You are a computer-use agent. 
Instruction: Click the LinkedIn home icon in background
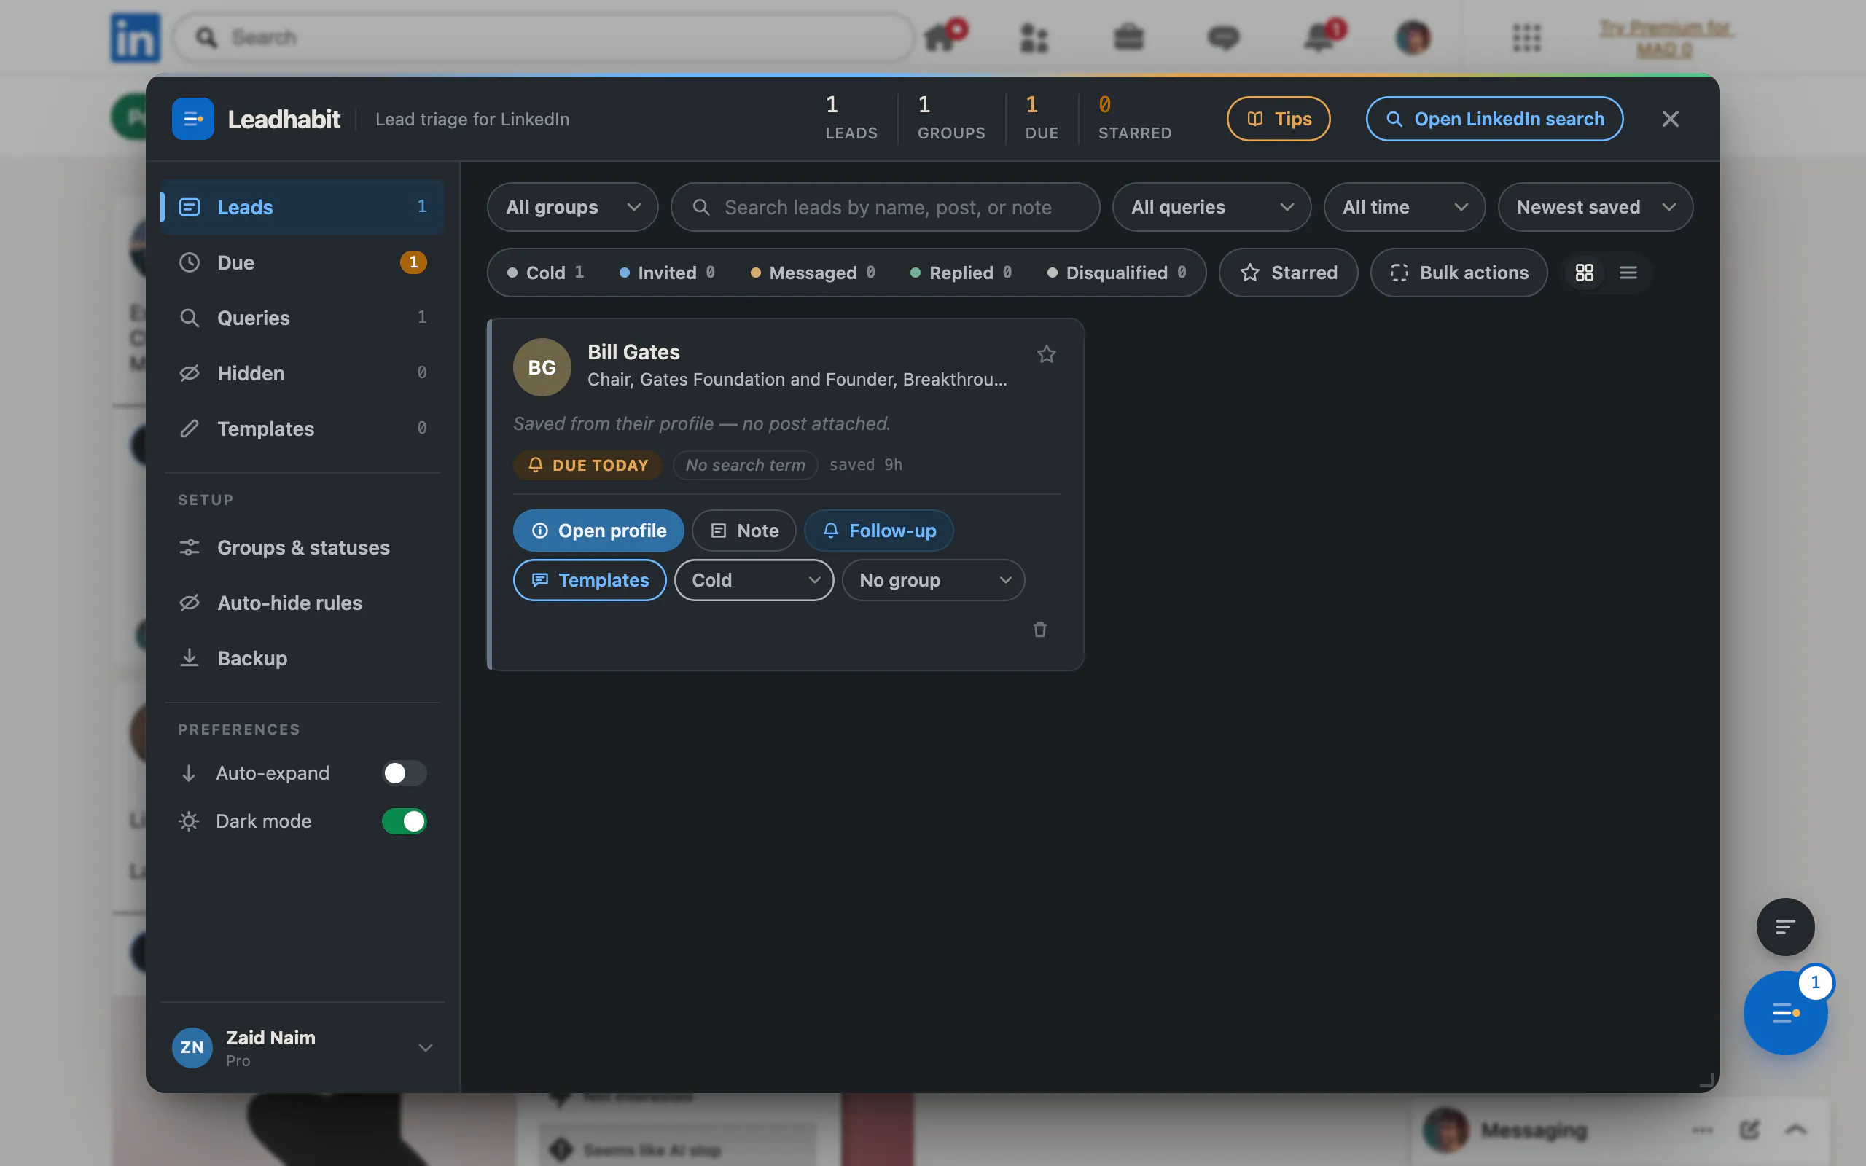pos(939,37)
